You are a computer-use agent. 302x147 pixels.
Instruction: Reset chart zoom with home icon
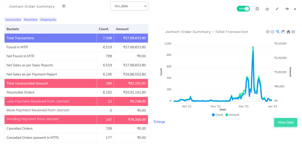[288, 32]
